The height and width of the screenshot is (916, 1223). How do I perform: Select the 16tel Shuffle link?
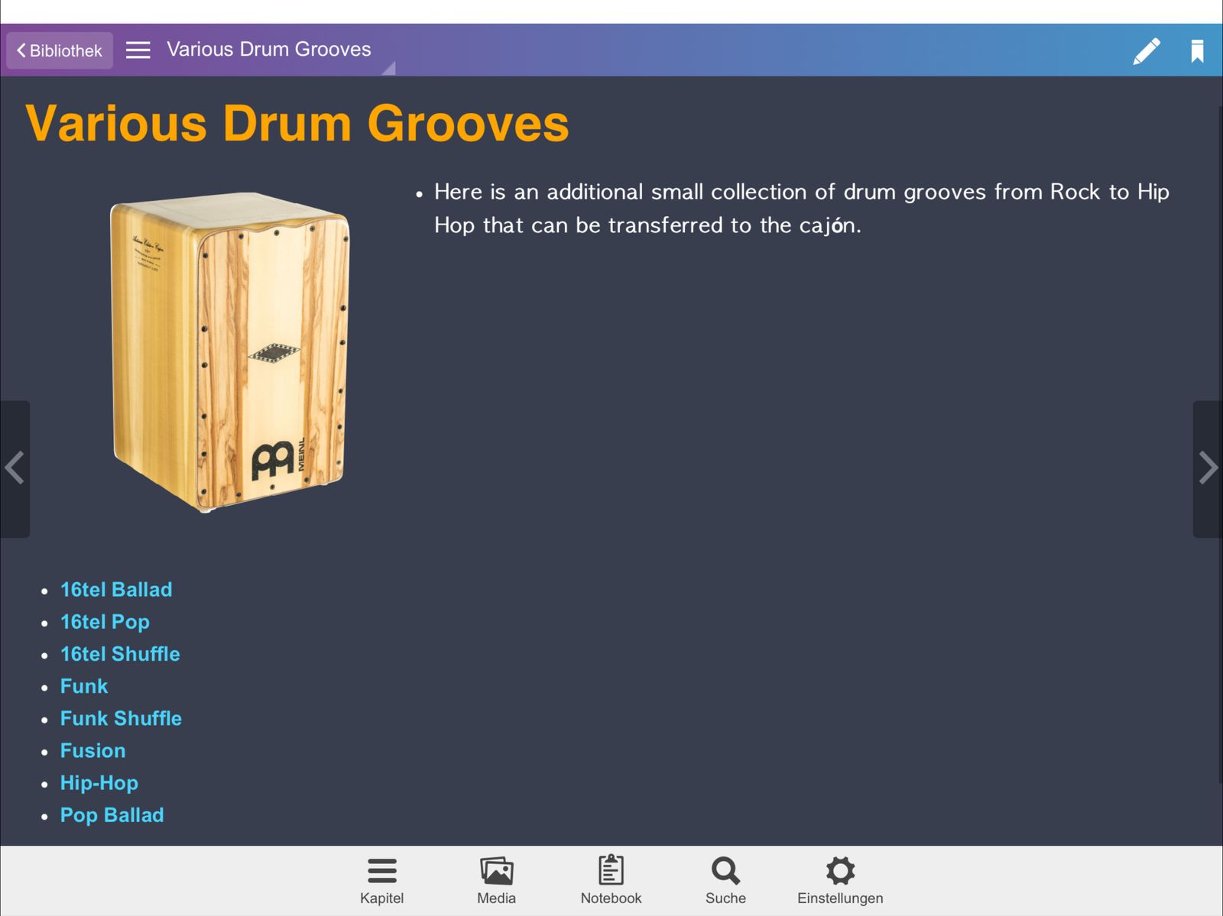coord(120,654)
